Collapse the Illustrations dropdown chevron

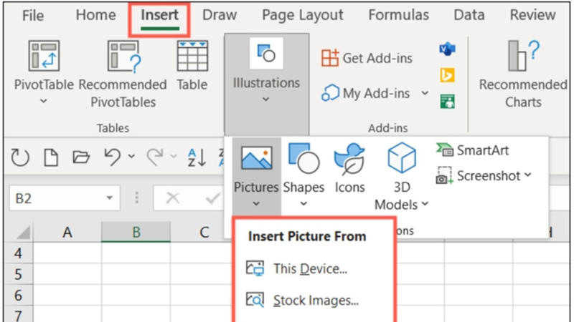(x=266, y=99)
